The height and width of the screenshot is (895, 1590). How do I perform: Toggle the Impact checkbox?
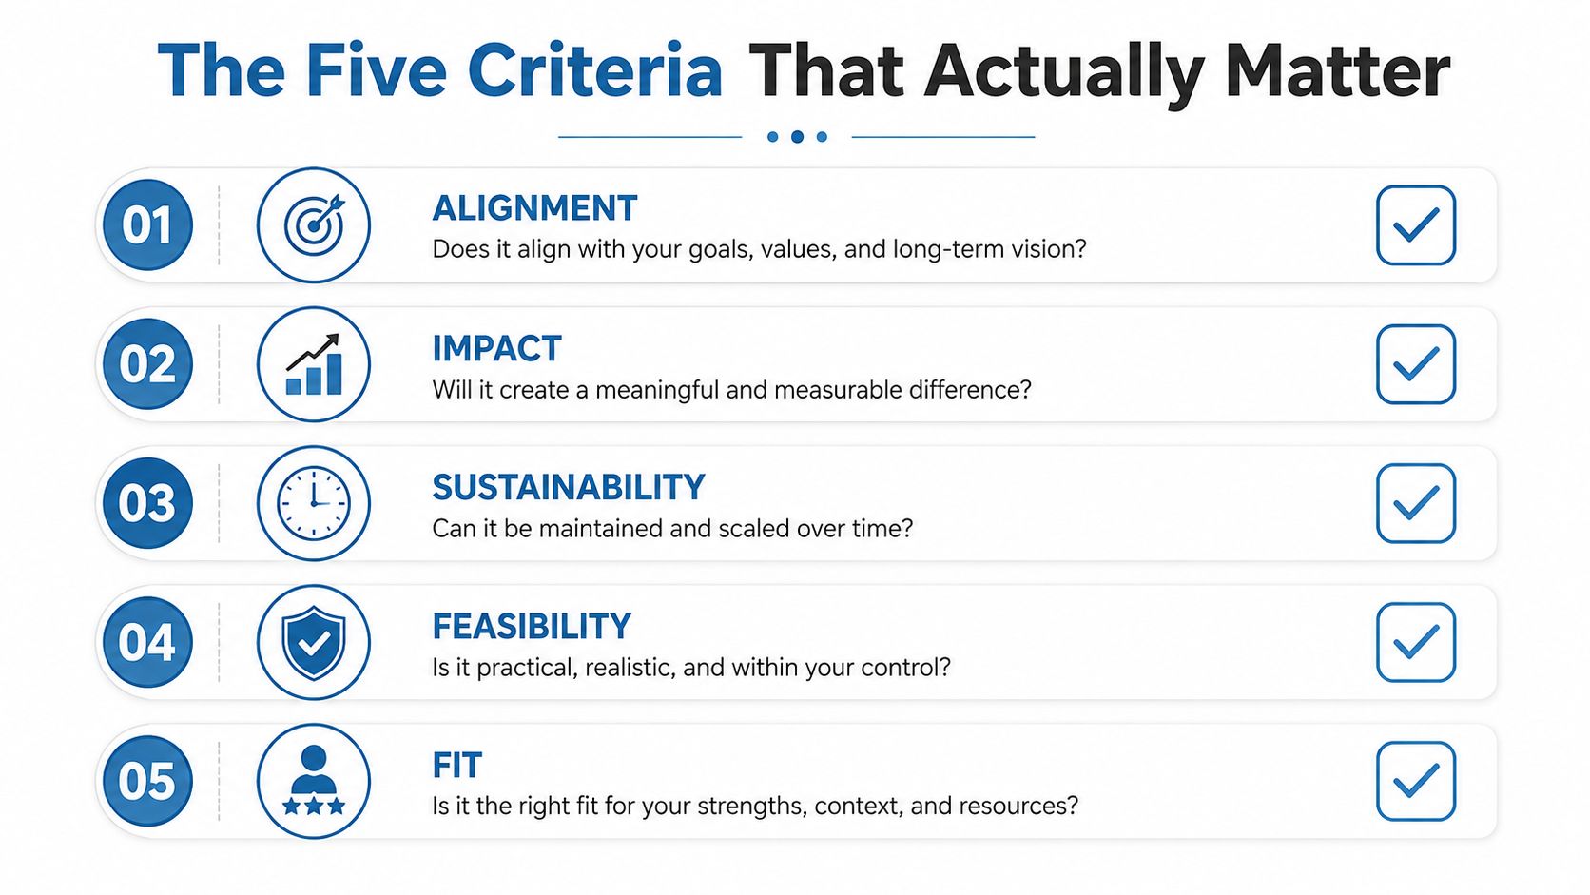pyautogui.click(x=1416, y=364)
